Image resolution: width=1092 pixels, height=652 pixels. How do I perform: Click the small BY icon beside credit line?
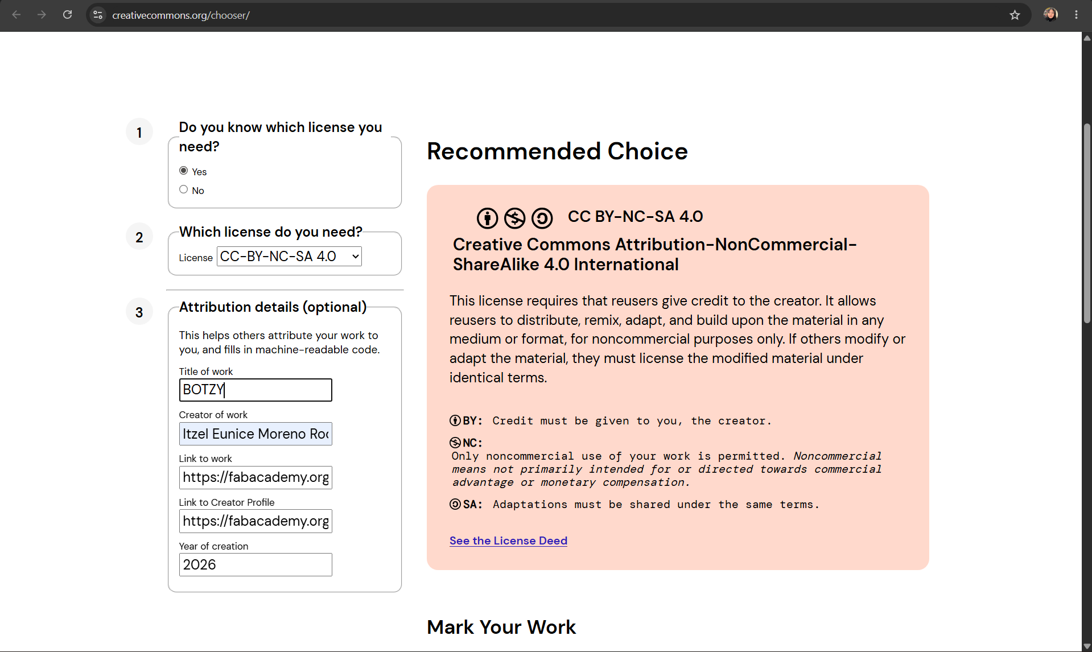click(455, 420)
